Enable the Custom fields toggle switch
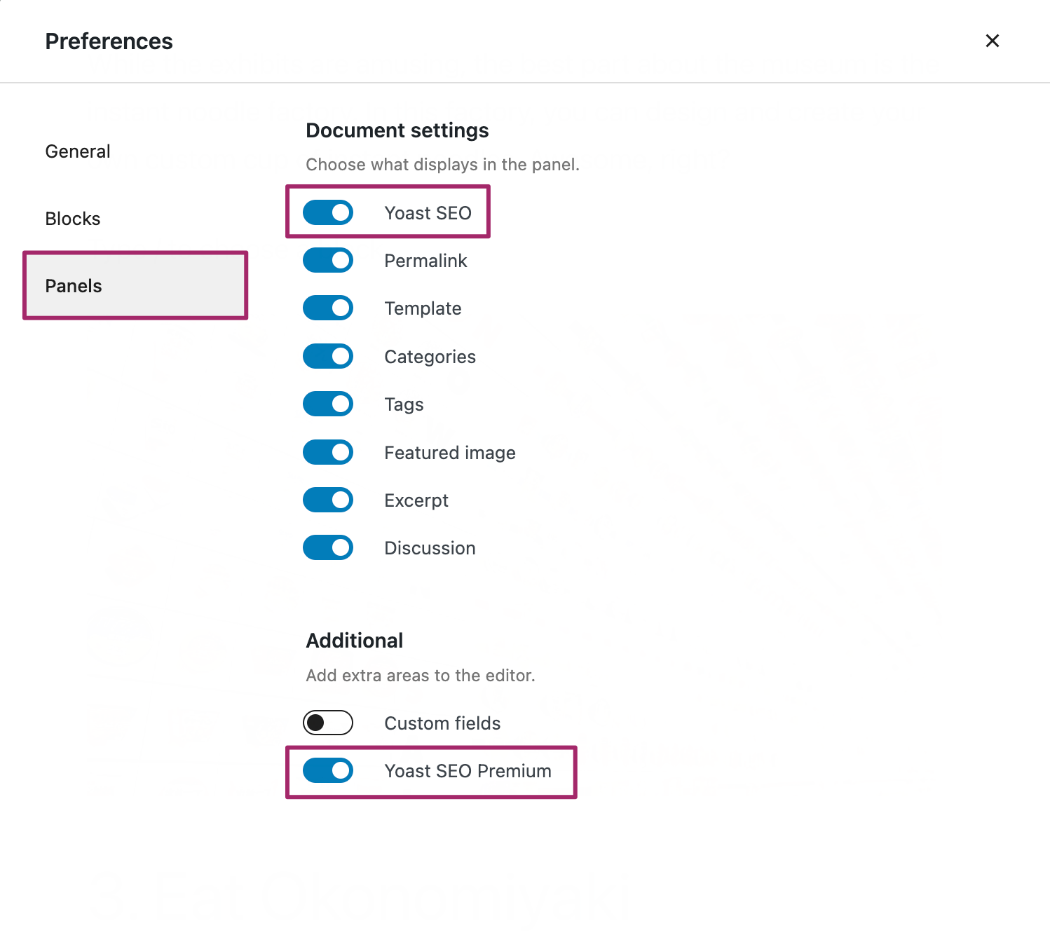 pyautogui.click(x=328, y=723)
